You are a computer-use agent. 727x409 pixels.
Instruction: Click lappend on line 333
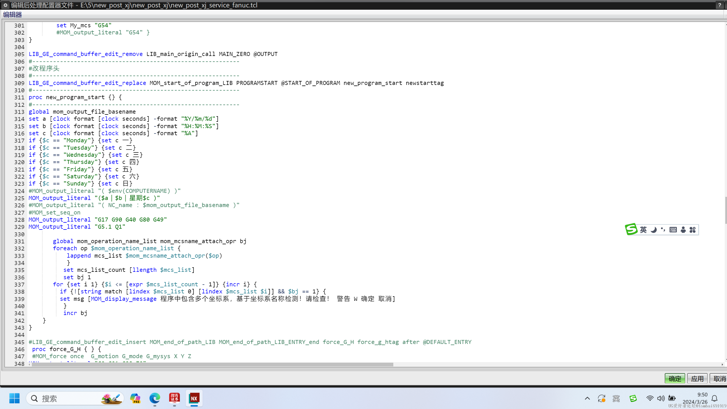pos(79,256)
